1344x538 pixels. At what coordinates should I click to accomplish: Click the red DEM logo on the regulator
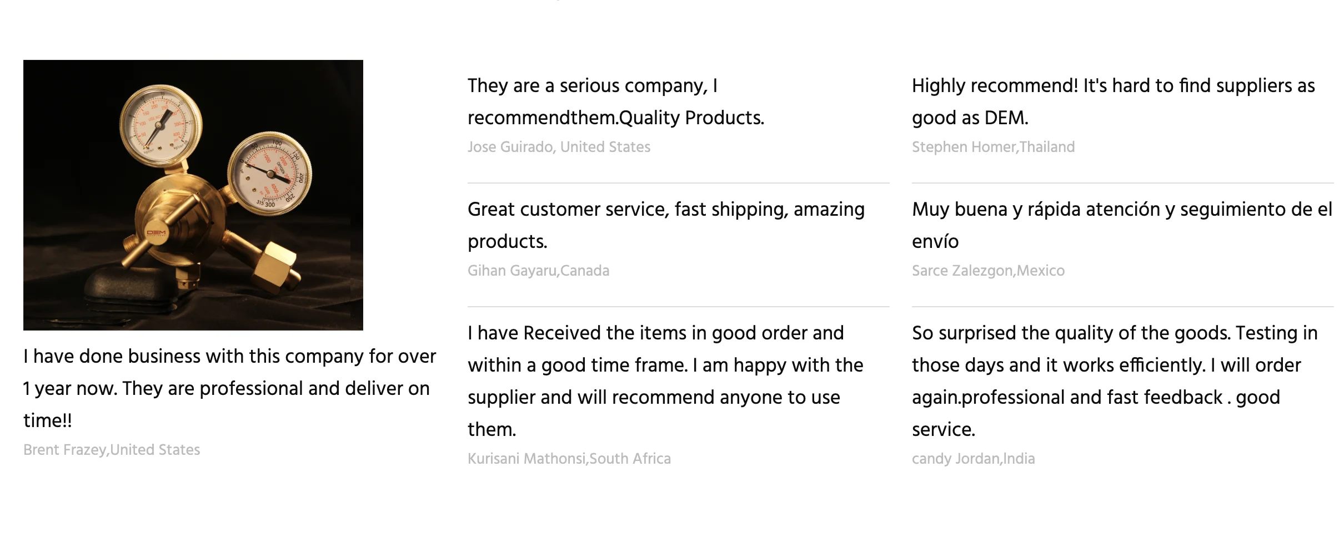click(x=156, y=233)
